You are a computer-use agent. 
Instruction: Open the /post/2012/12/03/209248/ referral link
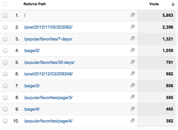(x=48, y=74)
